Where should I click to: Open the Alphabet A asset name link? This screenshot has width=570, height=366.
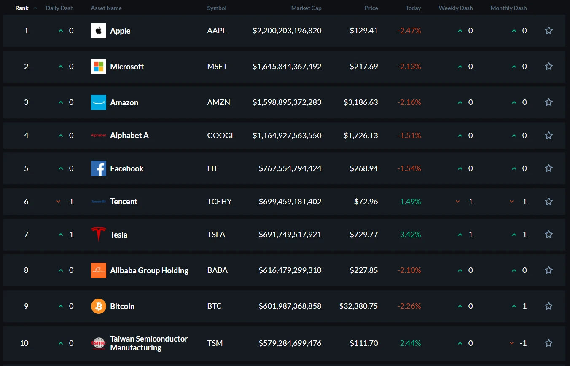tap(129, 135)
